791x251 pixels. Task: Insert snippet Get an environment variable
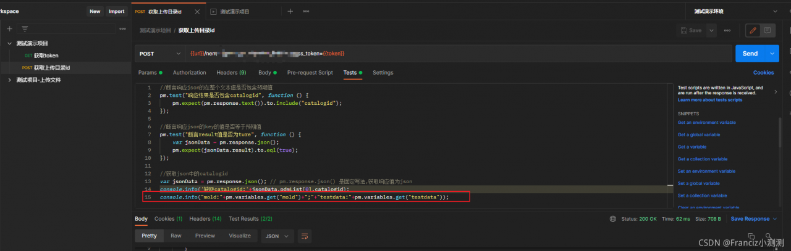click(707, 122)
